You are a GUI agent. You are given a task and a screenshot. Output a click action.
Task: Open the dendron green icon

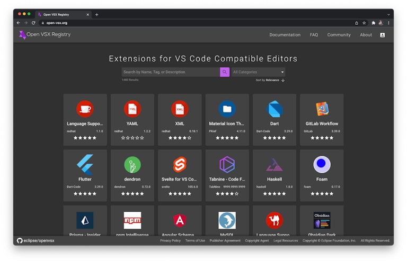[132, 165]
